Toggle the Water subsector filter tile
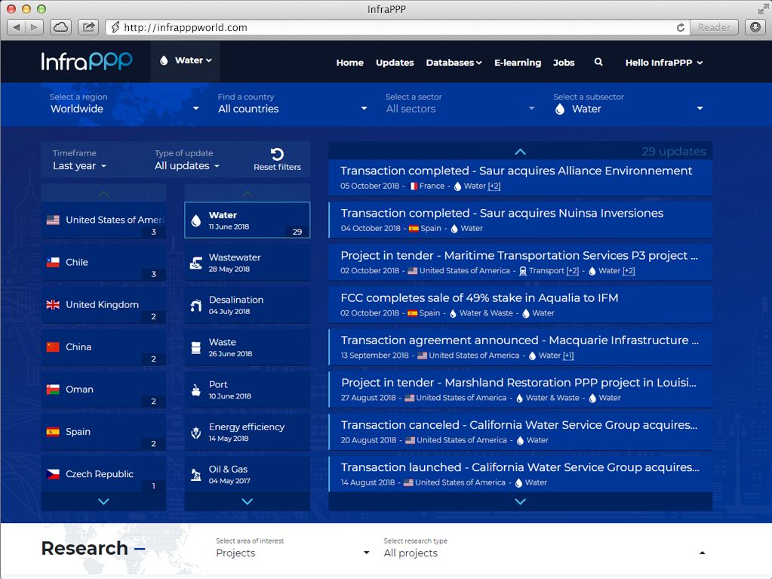The width and height of the screenshot is (772, 579). tap(247, 220)
